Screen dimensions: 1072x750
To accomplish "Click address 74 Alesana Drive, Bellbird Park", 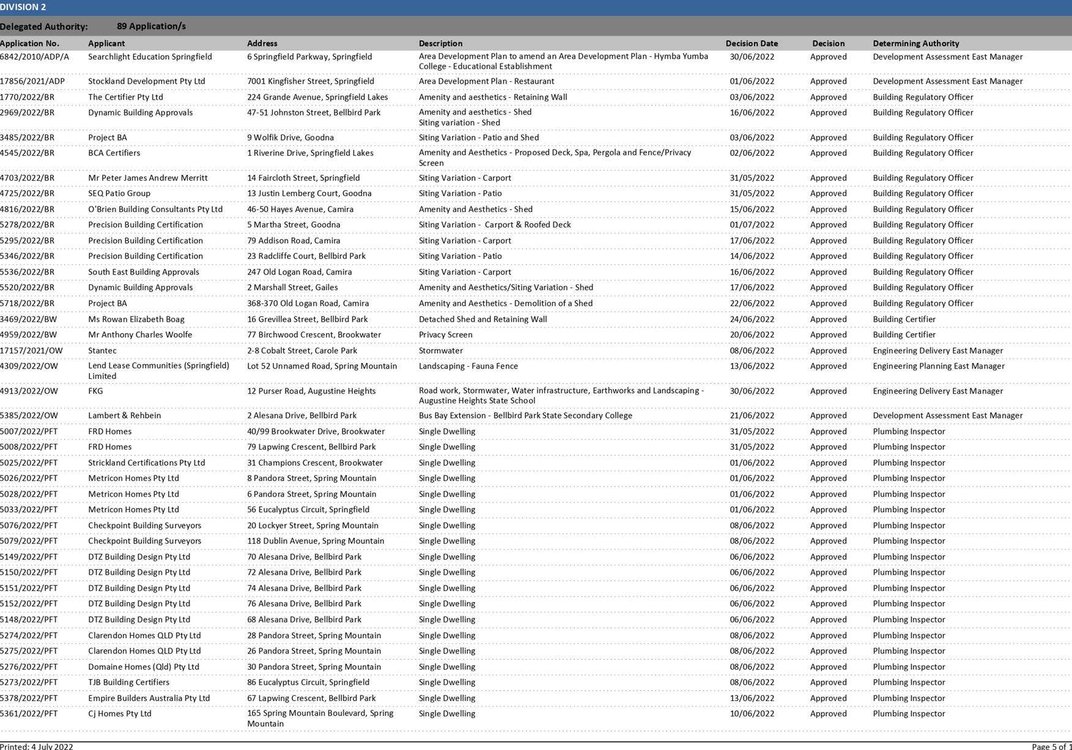I will 304,588.
